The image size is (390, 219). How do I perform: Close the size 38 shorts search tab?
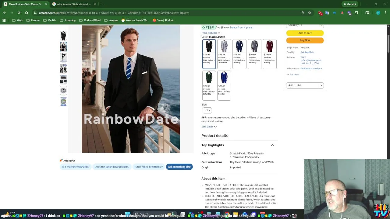click(94, 4)
